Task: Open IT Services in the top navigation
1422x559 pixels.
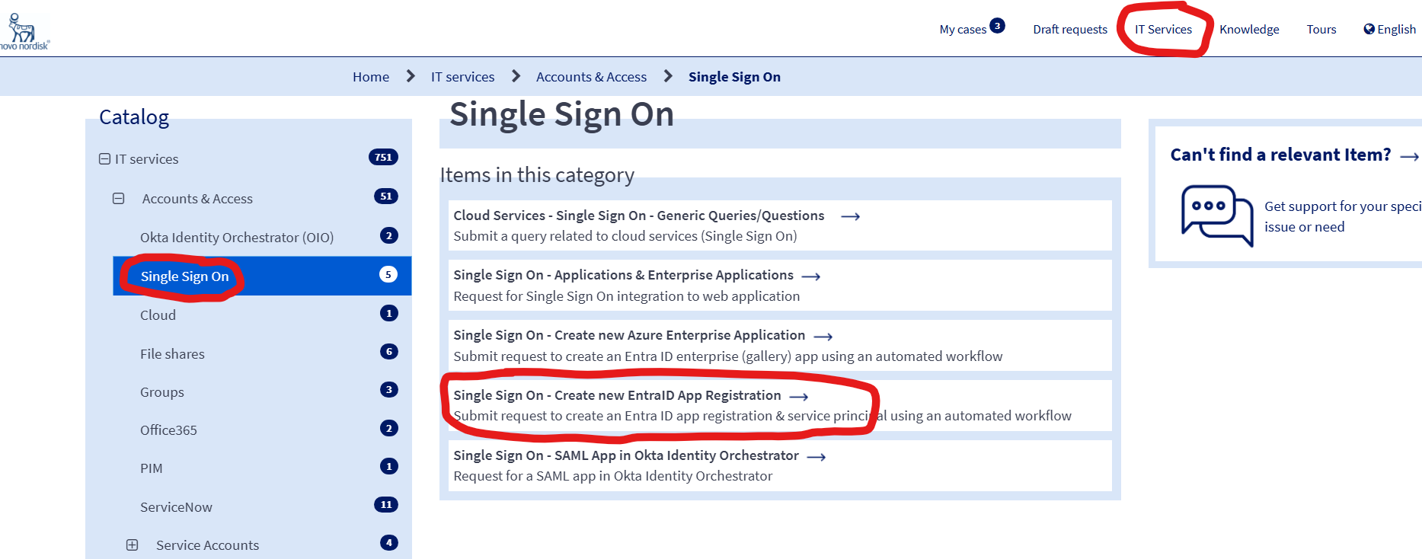Action: click(x=1163, y=30)
